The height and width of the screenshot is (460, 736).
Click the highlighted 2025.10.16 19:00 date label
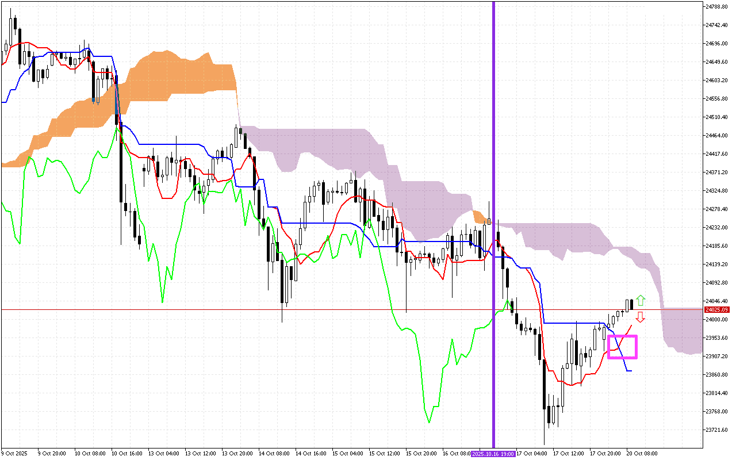pyautogui.click(x=493, y=454)
